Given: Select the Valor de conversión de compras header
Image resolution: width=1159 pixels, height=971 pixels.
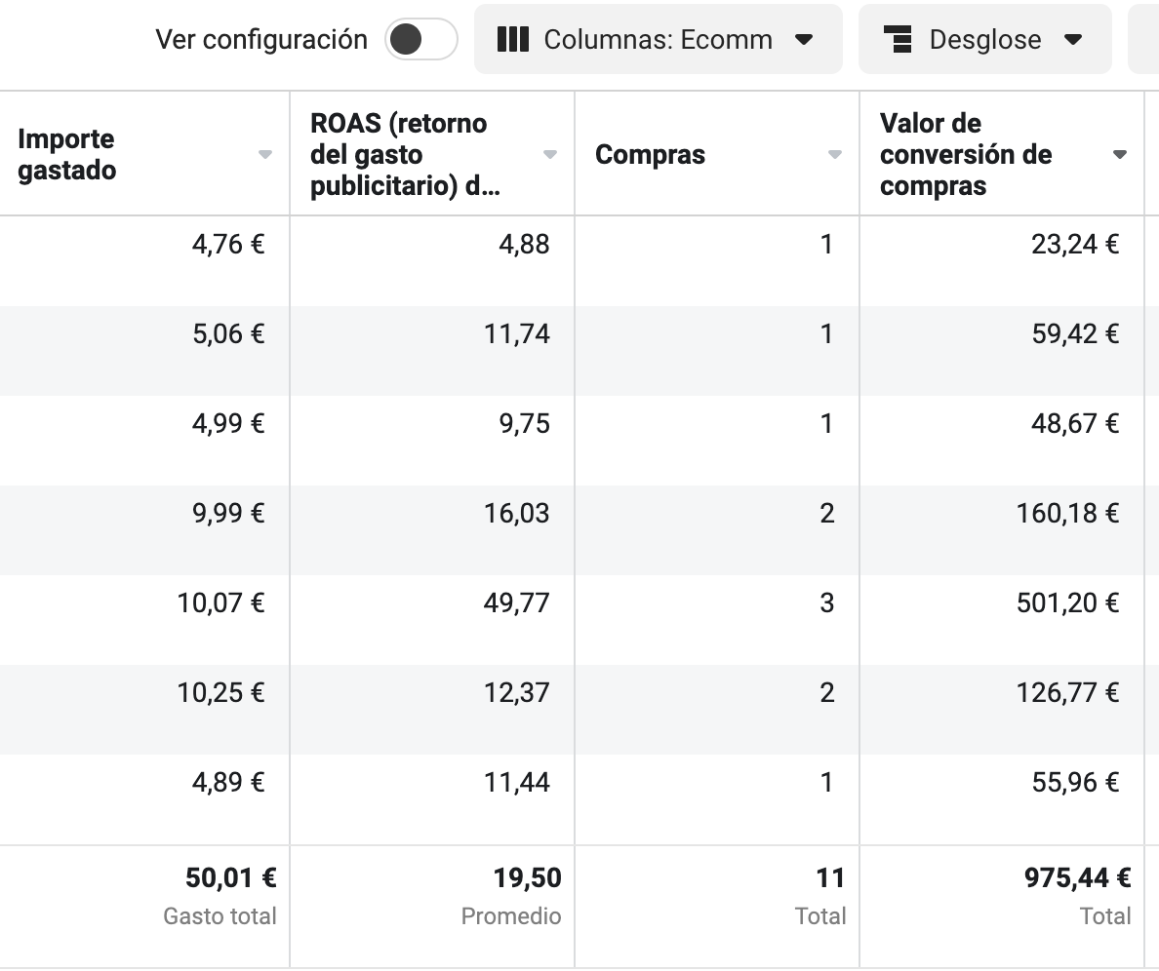Looking at the screenshot, I should pos(966,154).
